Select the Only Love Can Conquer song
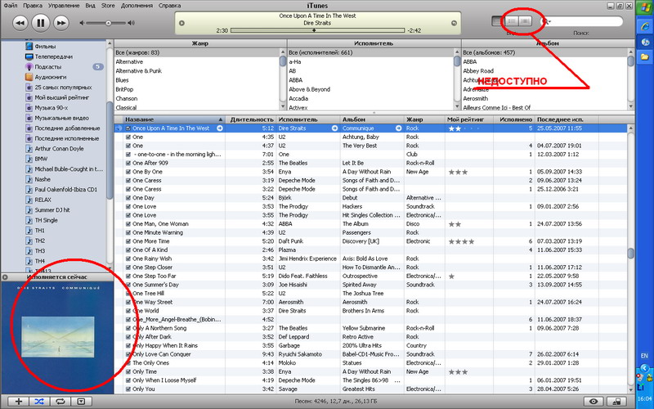Image resolution: width=654 pixels, height=409 pixels. pos(161,354)
